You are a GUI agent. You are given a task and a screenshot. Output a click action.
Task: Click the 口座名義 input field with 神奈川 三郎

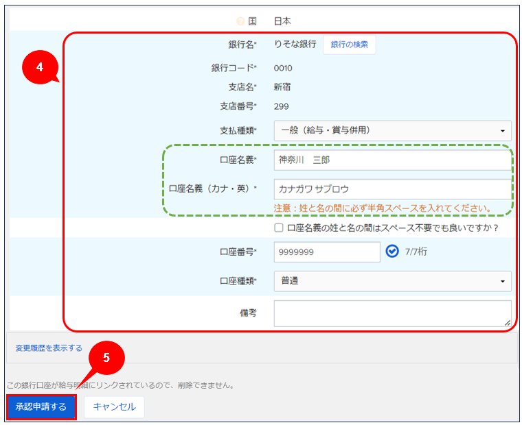point(392,160)
